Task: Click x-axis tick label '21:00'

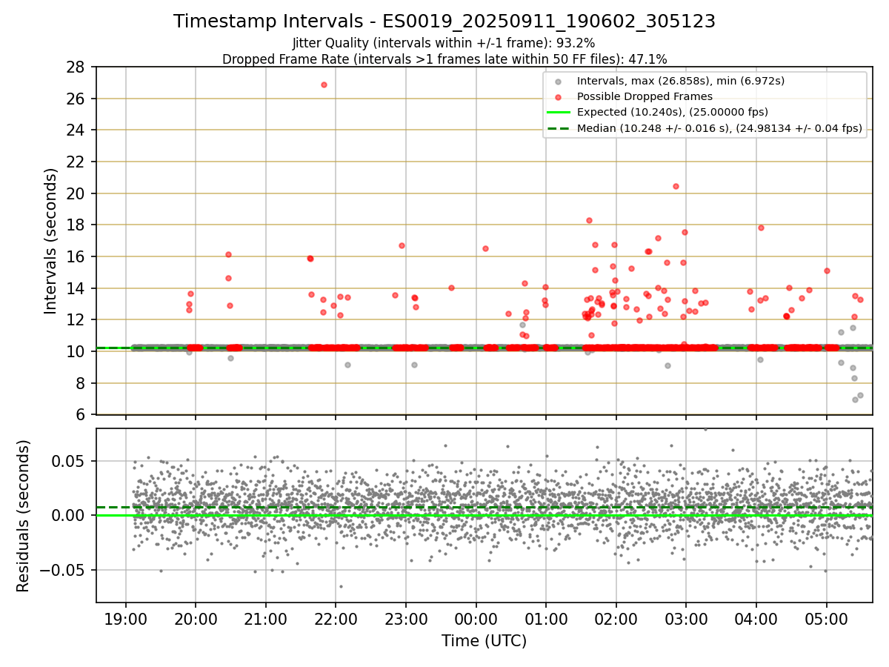Action: [x=265, y=619]
